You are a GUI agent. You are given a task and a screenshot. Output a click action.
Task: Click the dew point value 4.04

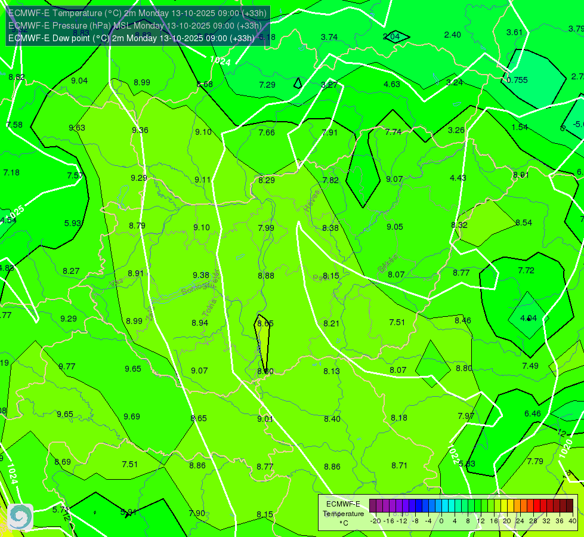pos(529,318)
